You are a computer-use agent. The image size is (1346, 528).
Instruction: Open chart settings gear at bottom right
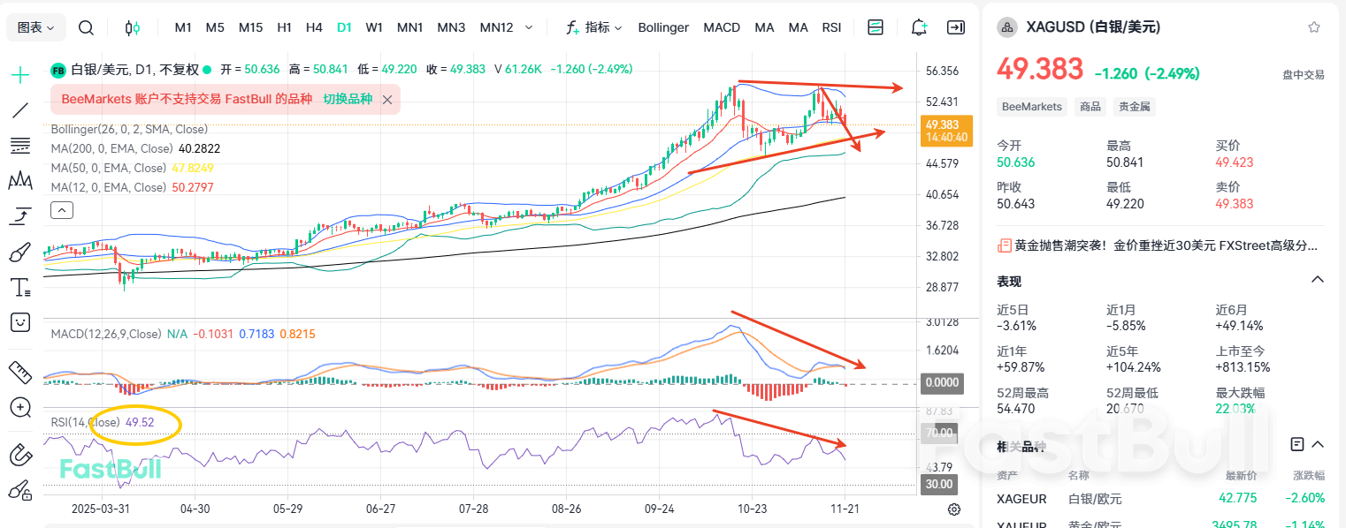tap(954, 509)
